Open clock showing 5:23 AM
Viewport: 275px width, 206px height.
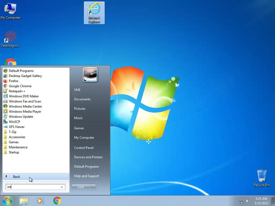(261, 201)
